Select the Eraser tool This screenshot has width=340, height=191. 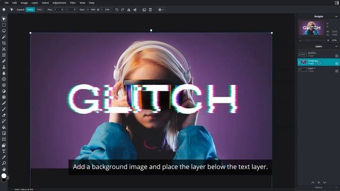[x=4, y=115]
